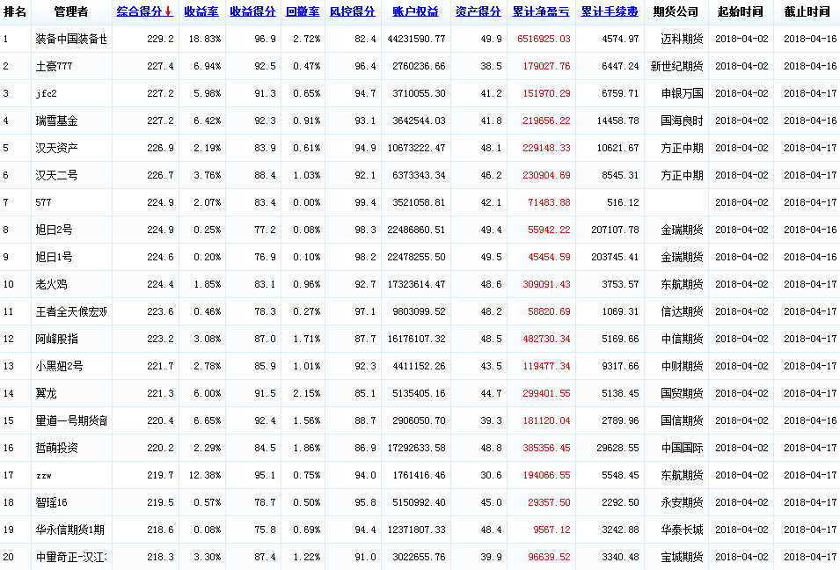Select the 汉天资产 manager row

click(x=56, y=148)
